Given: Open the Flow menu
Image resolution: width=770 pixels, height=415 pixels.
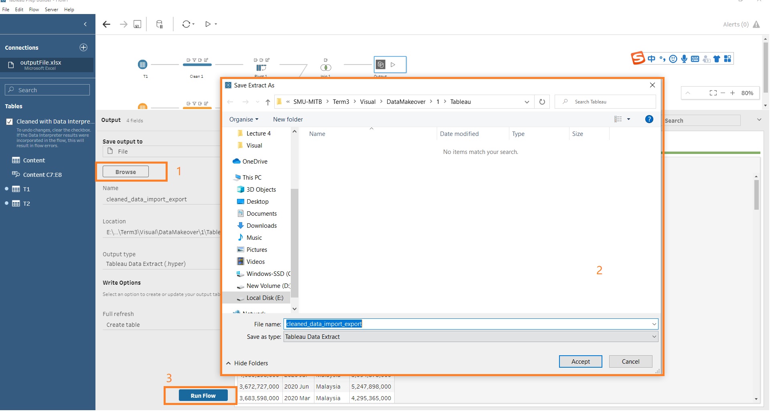Looking at the screenshot, I should [x=34, y=10].
